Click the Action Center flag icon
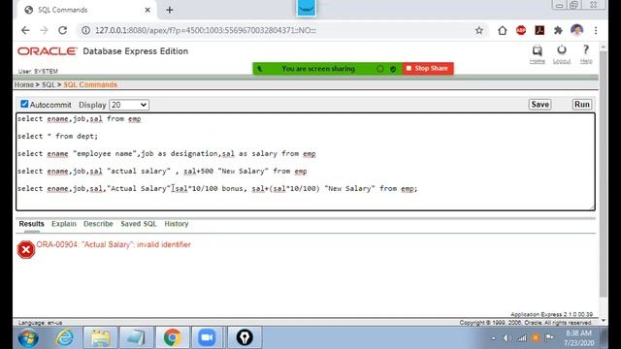 (x=549, y=337)
